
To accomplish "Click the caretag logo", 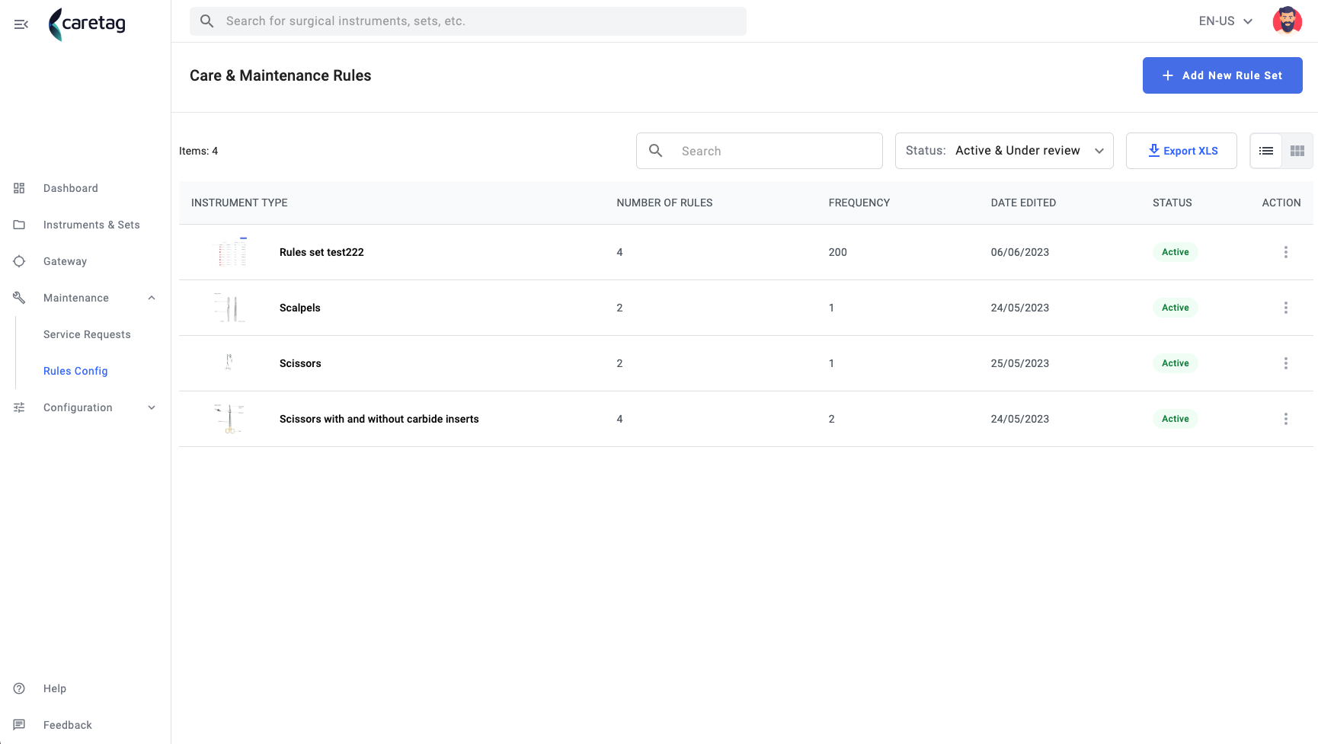I will click(87, 24).
